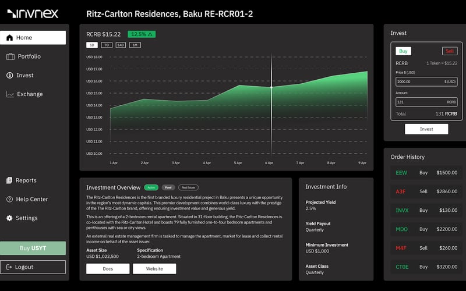Viewport: 466px width, 291px height.
Task: Click the Portfolio briefcase icon
Action: [x=10, y=56]
